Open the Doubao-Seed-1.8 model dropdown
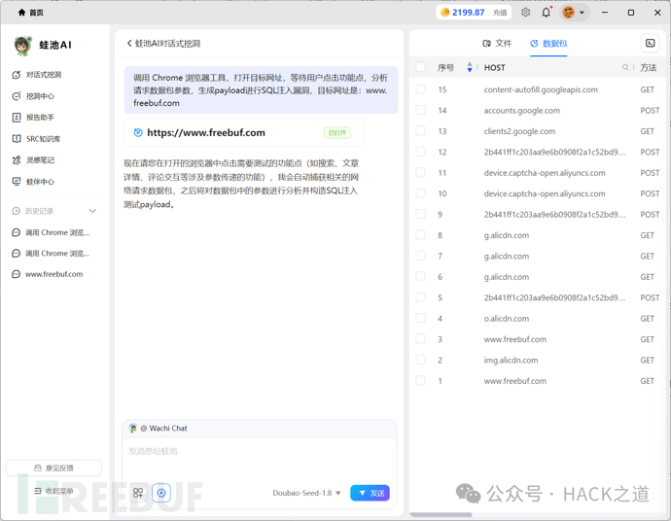 tap(306, 493)
